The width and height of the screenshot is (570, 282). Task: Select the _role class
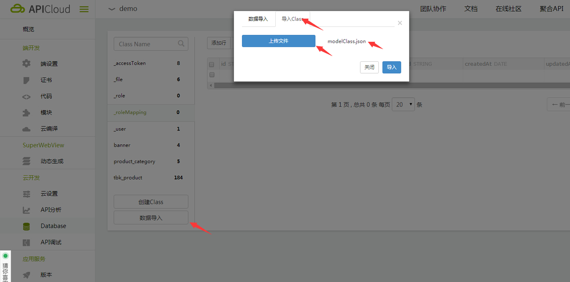(151, 96)
